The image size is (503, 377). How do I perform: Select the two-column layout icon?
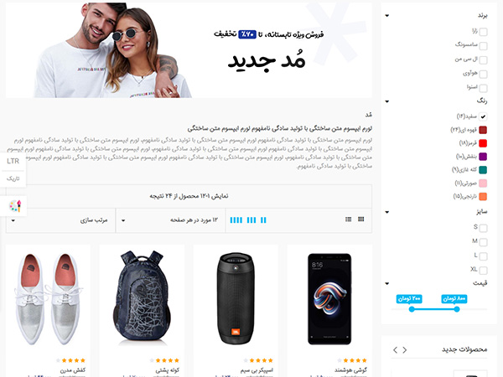click(x=263, y=219)
